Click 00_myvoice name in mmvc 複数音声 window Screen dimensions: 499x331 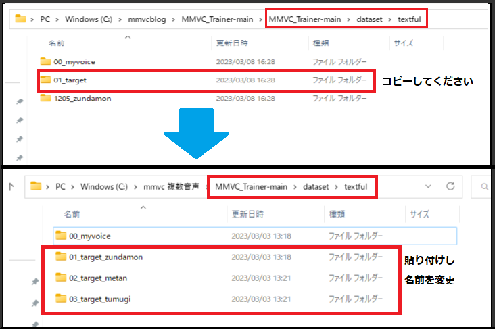click(x=90, y=236)
